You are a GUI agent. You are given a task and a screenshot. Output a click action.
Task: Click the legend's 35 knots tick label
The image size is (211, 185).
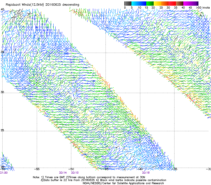[x=176, y=8]
